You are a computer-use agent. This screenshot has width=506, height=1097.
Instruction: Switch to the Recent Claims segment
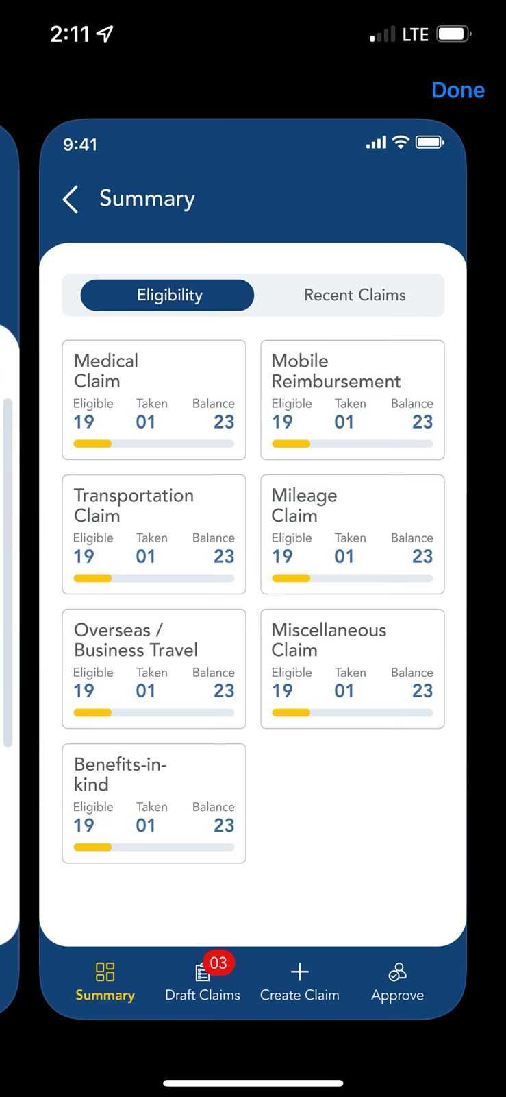354,296
